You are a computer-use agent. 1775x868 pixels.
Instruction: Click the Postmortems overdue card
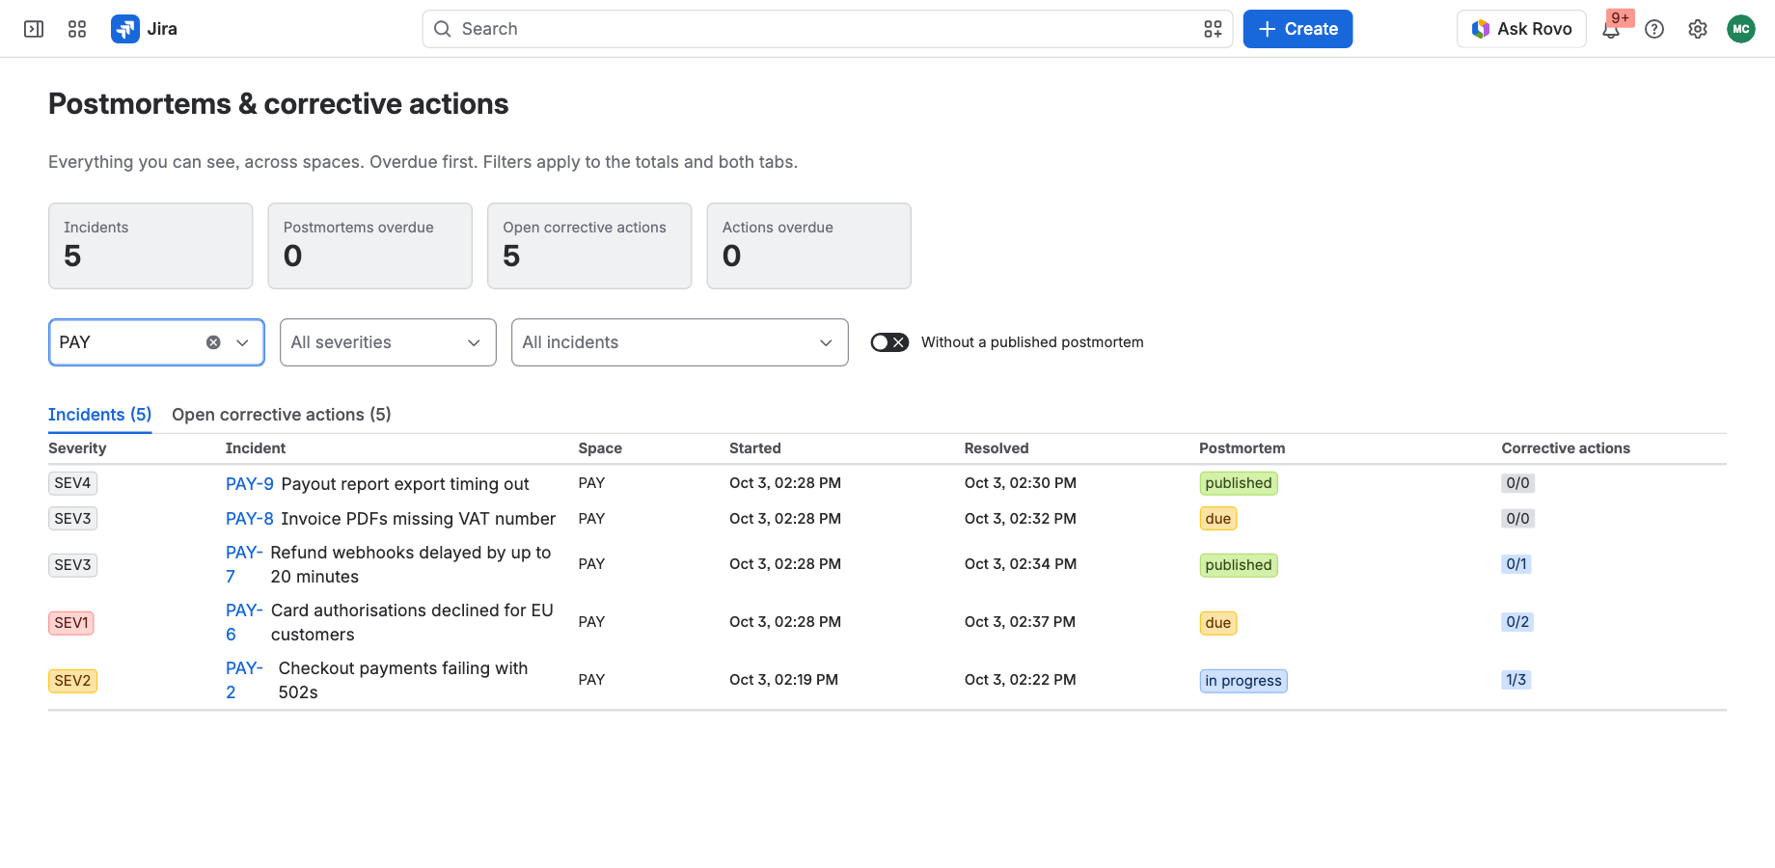370,246
